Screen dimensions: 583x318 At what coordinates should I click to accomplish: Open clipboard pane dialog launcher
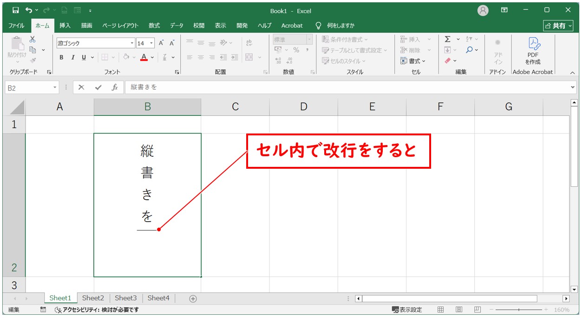pos(49,72)
